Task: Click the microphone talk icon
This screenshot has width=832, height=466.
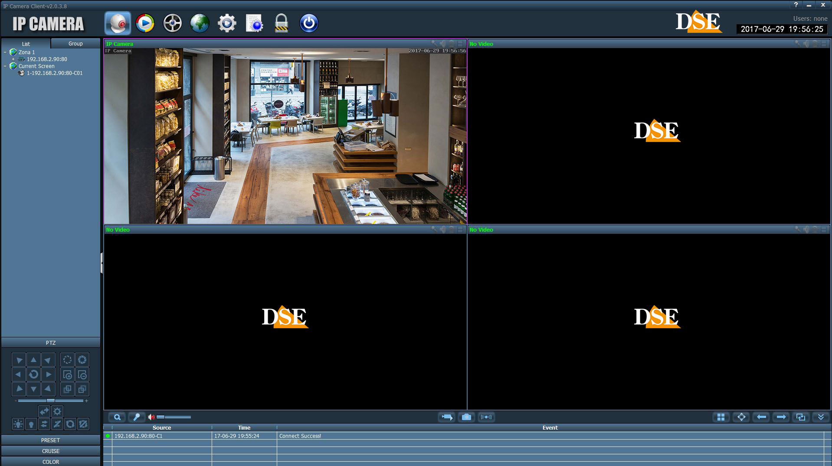Action: [x=137, y=417]
